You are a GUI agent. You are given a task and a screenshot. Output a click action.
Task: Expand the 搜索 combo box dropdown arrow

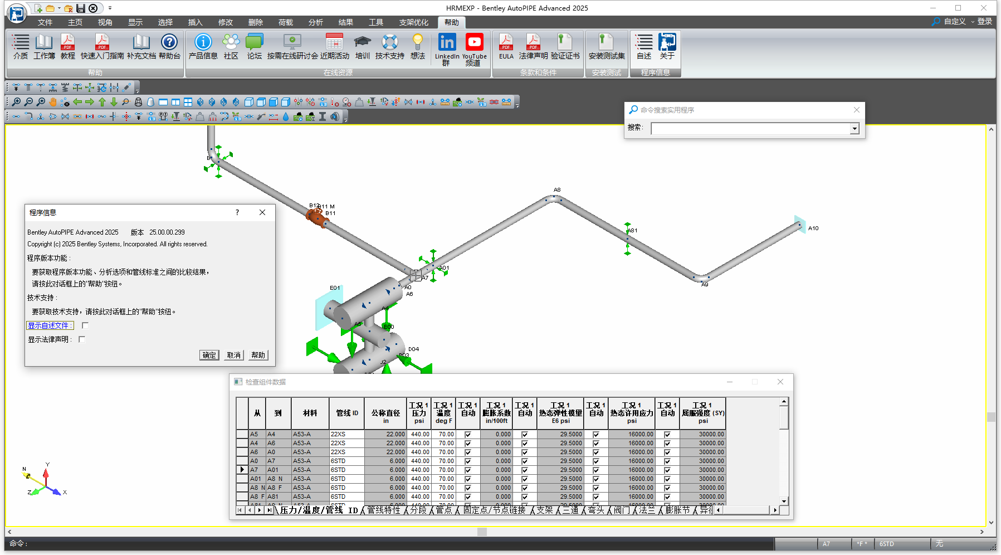[x=854, y=129]
